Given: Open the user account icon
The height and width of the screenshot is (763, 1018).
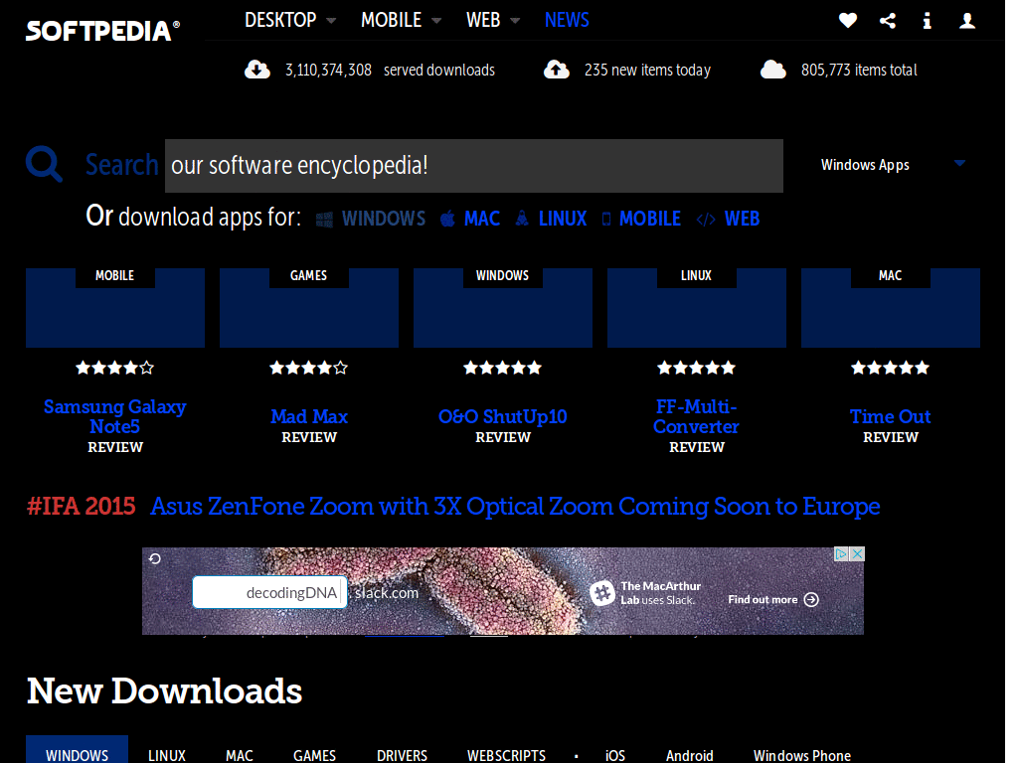Looking at the screenshot, I should click(966, 20).
